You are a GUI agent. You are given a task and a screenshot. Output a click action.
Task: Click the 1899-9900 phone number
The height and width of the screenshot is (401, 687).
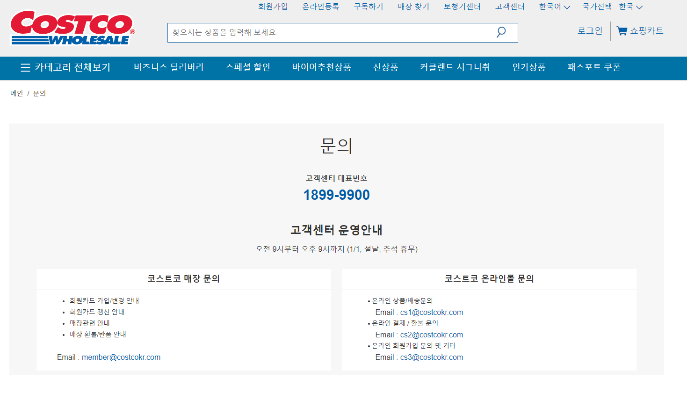[337, 195]
